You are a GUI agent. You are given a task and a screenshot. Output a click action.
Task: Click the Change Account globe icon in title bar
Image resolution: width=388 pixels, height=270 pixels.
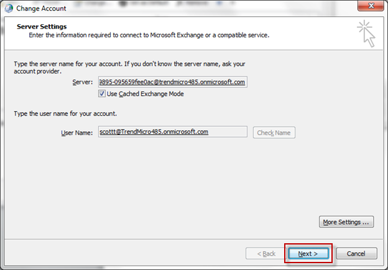coord(8,9)
